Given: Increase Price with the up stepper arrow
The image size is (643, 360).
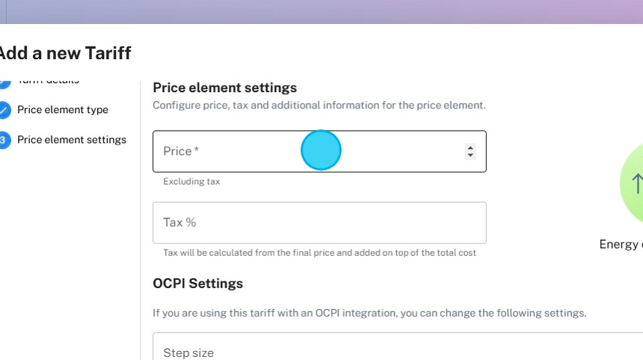Looking at the screenshot, I should (x=470, y=147).
